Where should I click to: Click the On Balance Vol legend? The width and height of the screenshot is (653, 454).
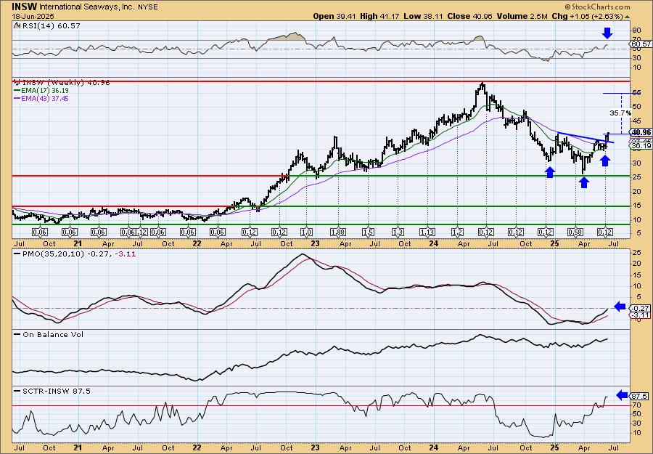click(x=49, y=334)
